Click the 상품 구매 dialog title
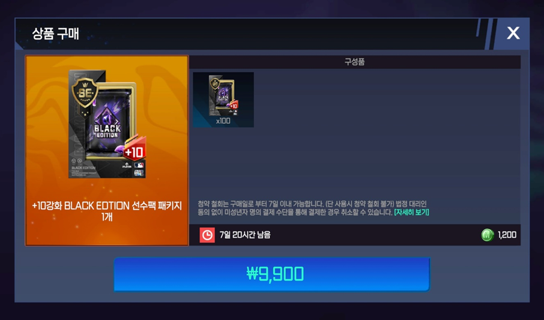This screenshot has height=320, width=544. point(55,34)
